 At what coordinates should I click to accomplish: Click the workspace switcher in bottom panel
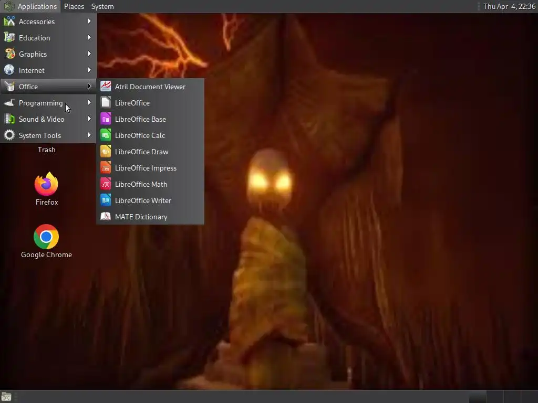point(502,397)
